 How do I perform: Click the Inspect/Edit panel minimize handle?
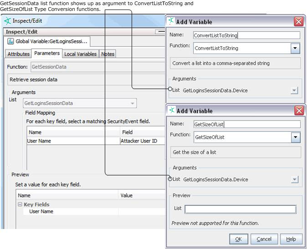160,32
